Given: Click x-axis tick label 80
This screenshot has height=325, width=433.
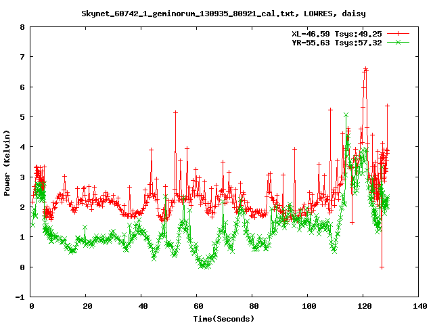Looking at the screenshot, I should point(254,306).
